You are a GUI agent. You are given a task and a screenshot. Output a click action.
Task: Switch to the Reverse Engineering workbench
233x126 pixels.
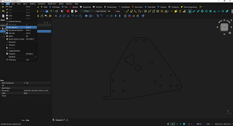coord(189,7)
